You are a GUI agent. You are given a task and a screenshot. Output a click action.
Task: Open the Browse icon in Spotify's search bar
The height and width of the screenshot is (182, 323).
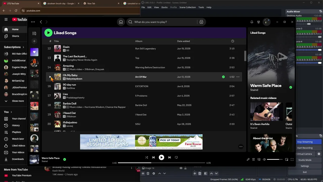(201, 22)
